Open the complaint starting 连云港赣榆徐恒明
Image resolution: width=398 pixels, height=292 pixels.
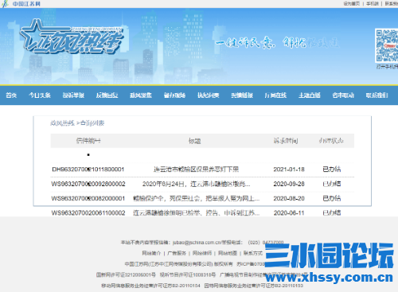[196, 212]
